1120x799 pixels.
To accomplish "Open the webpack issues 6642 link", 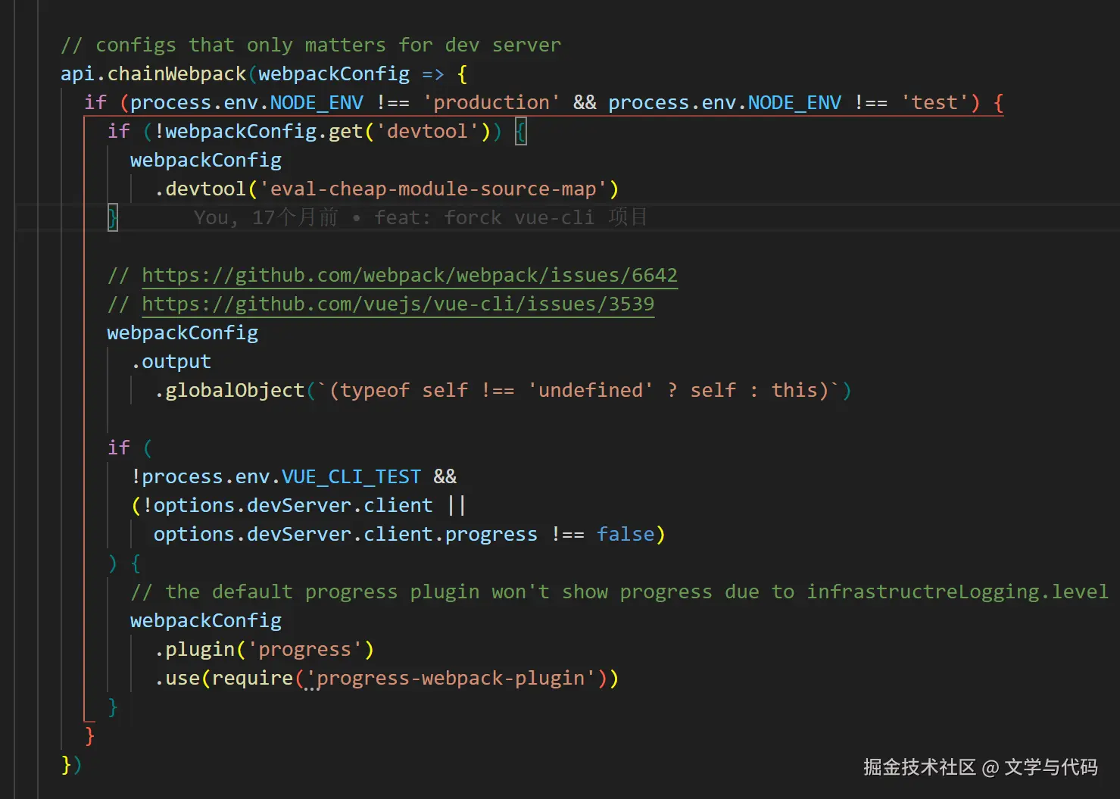I will (409, 275).
